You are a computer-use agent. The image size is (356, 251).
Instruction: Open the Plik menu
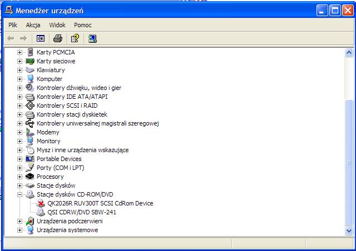pos(13,25)
